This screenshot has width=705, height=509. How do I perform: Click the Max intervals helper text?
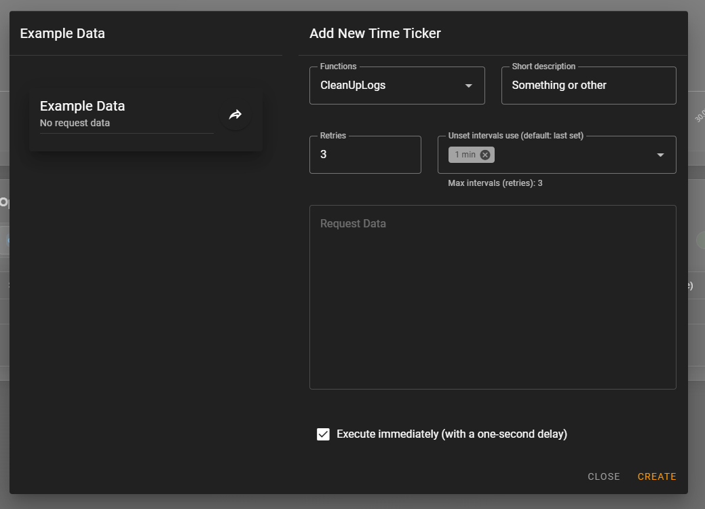click(495, 183)
